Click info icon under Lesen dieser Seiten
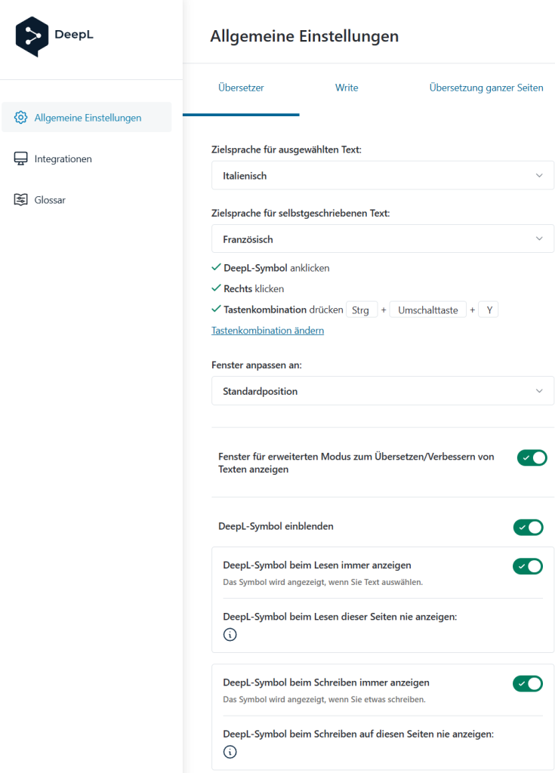Image resolution: width=555 pixels, height=773 pixels. [x=230, y=634]
